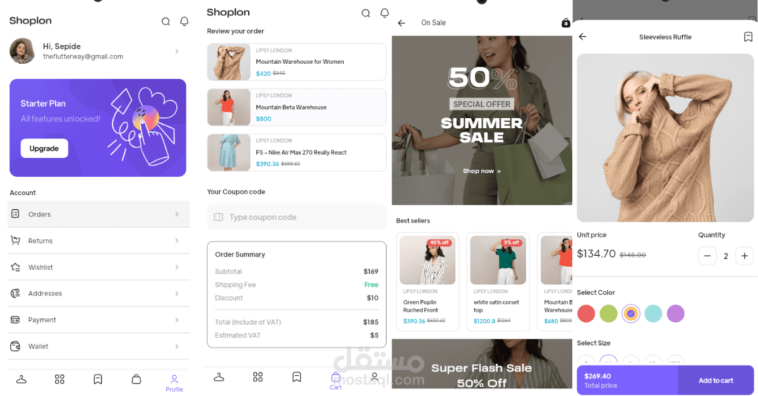Image resolution: width=758 pixels, height=396 pixels.
Task: Open the Addresses menu item
Action: 99,293
